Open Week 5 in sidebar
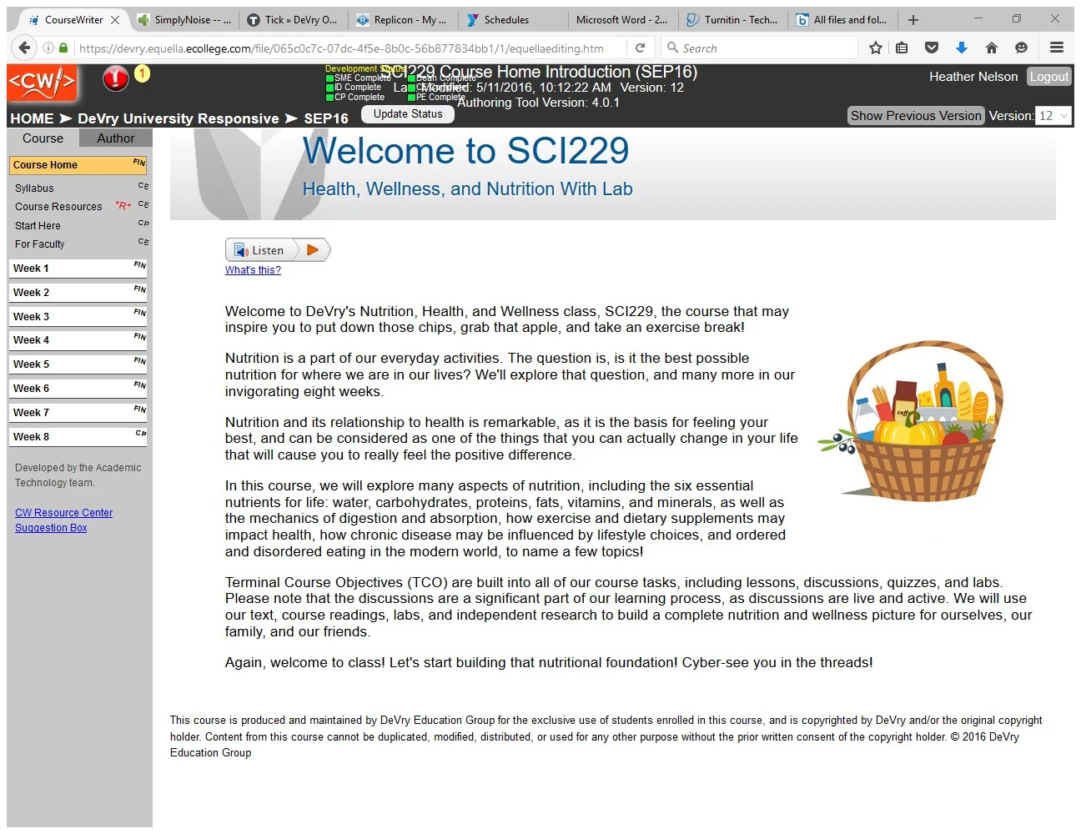 78,364
